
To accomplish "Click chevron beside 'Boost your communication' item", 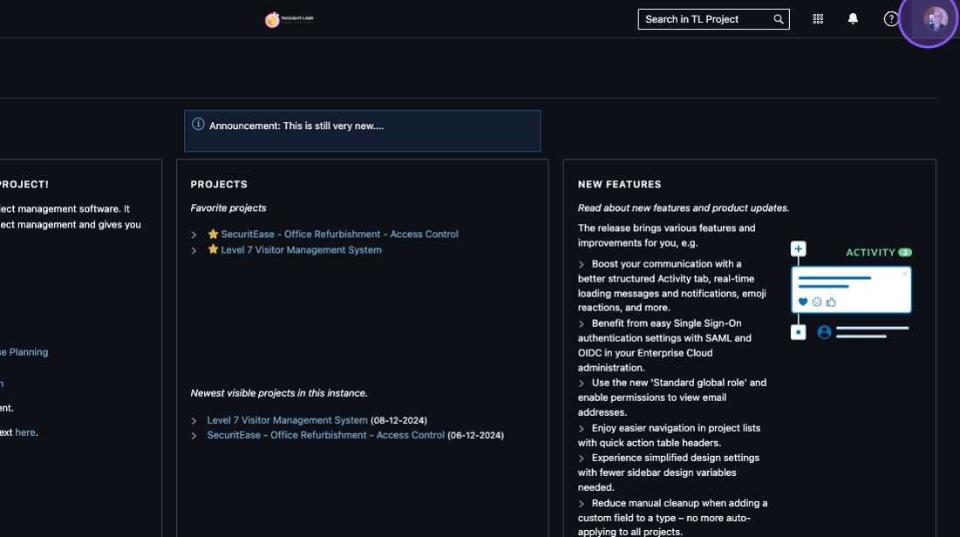I will 582,264.
